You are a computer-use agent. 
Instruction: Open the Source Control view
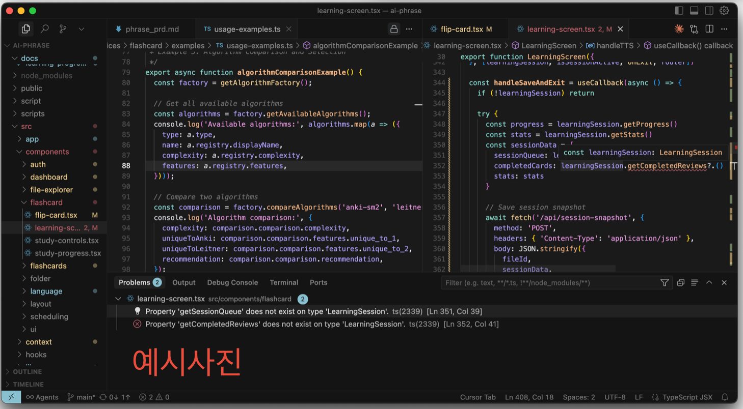[x=63, y=29]
